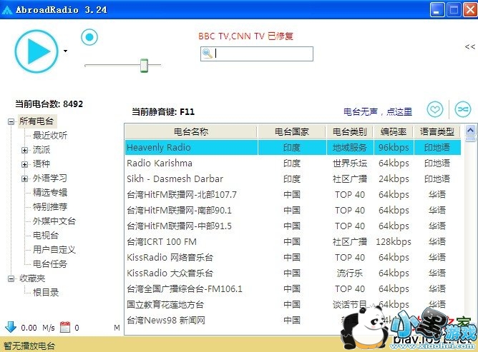The width and height of the screenshot is (478, 352).
Task: Select 用户自定义 tree item
Action: pos(54,250)
